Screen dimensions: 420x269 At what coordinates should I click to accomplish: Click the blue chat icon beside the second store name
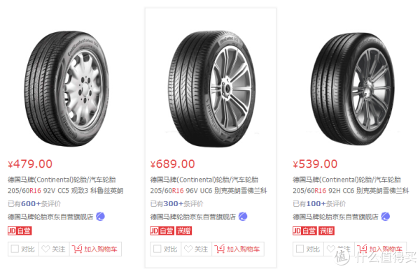(x=243, y=217)
